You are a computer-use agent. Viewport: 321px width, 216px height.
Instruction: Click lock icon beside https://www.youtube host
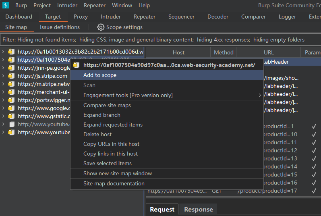(x=11, y=132)
